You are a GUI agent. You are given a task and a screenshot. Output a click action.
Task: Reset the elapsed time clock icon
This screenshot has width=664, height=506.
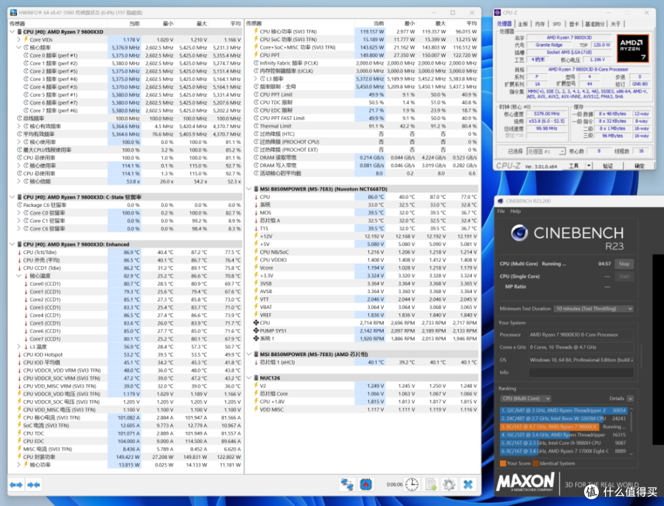click(x=411, y=485)
